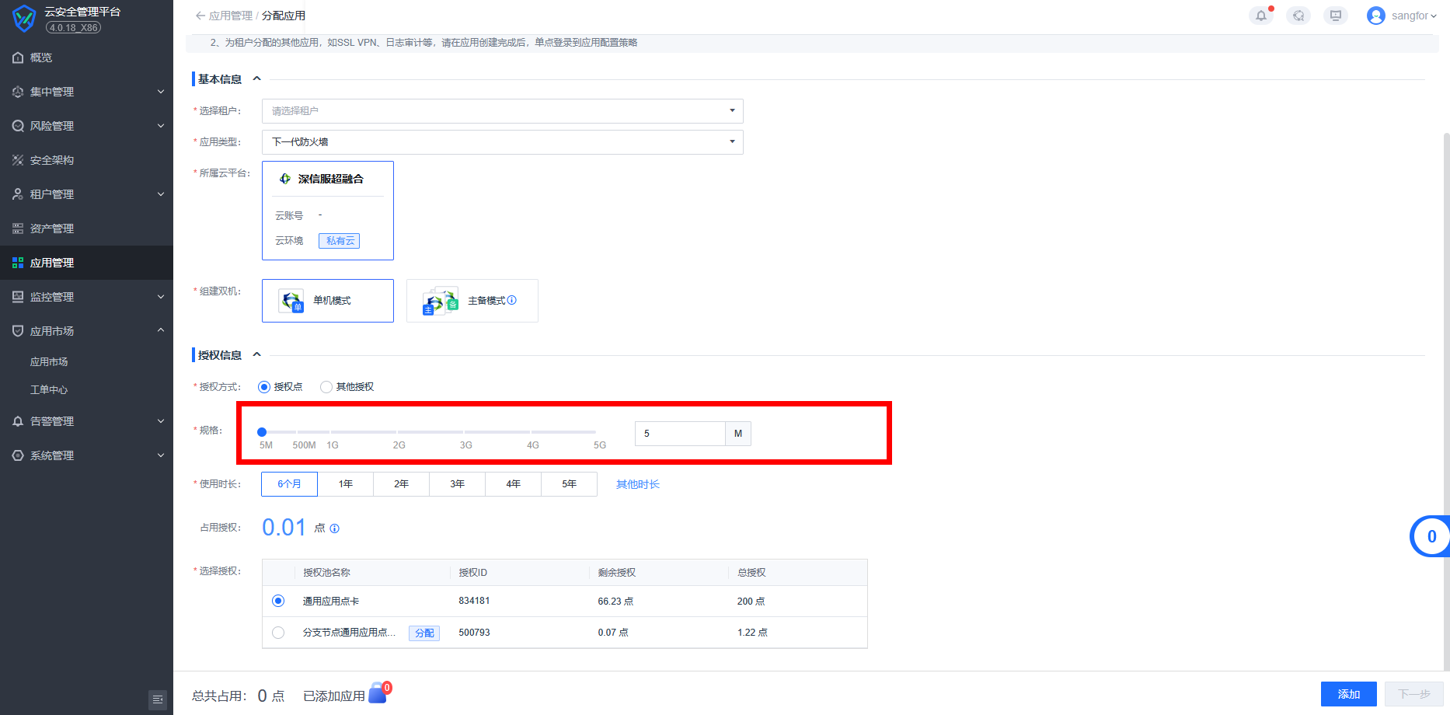
Task: Go to 工单中心 in sidebar
Action: (x=49, y=390)
